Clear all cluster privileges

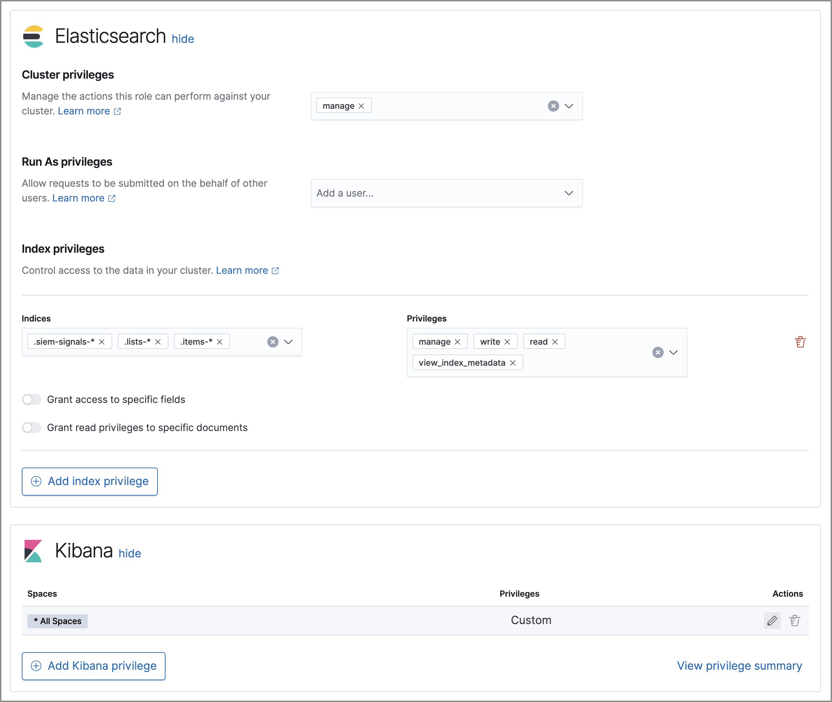pyautogui.click(x=553, y=106)
